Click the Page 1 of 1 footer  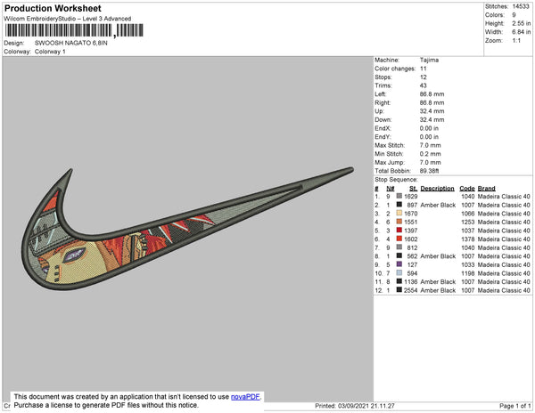click(515, 406)
